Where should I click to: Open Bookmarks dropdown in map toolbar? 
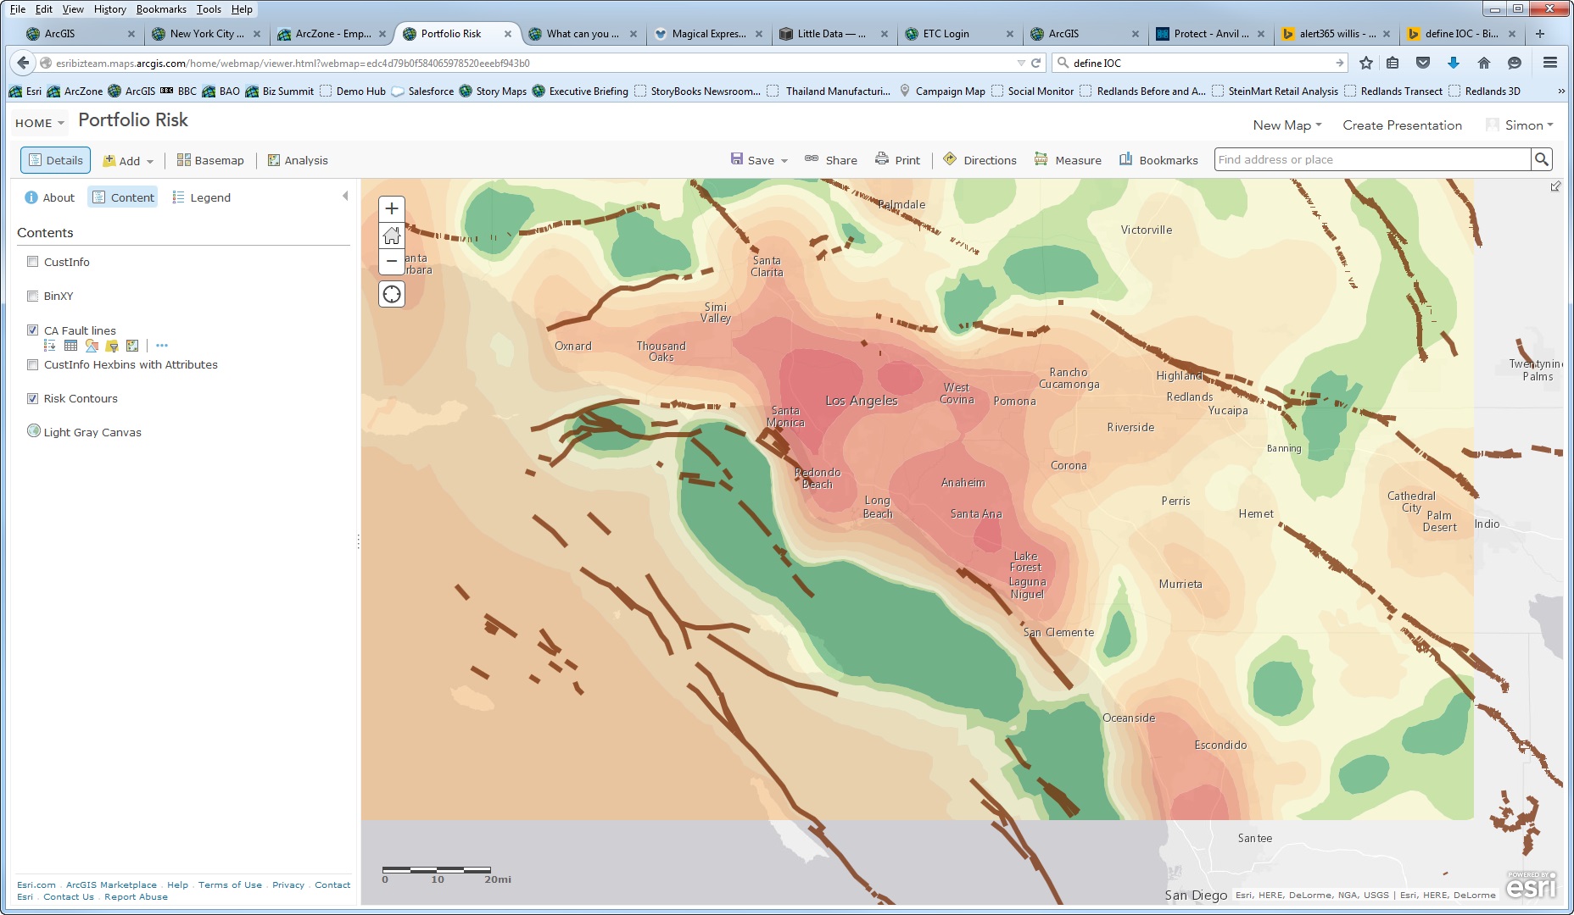[x=1158, y=160]
